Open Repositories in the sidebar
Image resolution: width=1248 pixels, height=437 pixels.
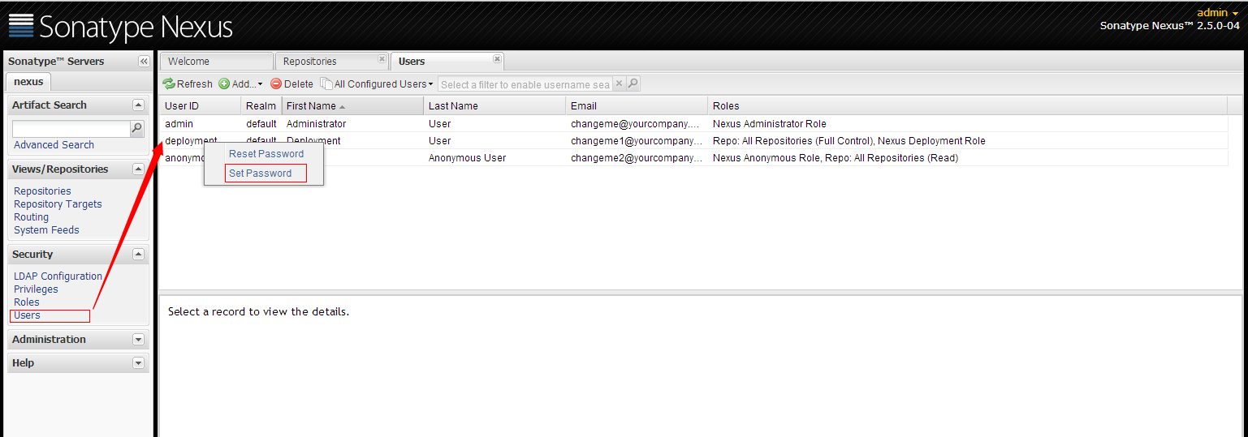click(x=42, y=191)
